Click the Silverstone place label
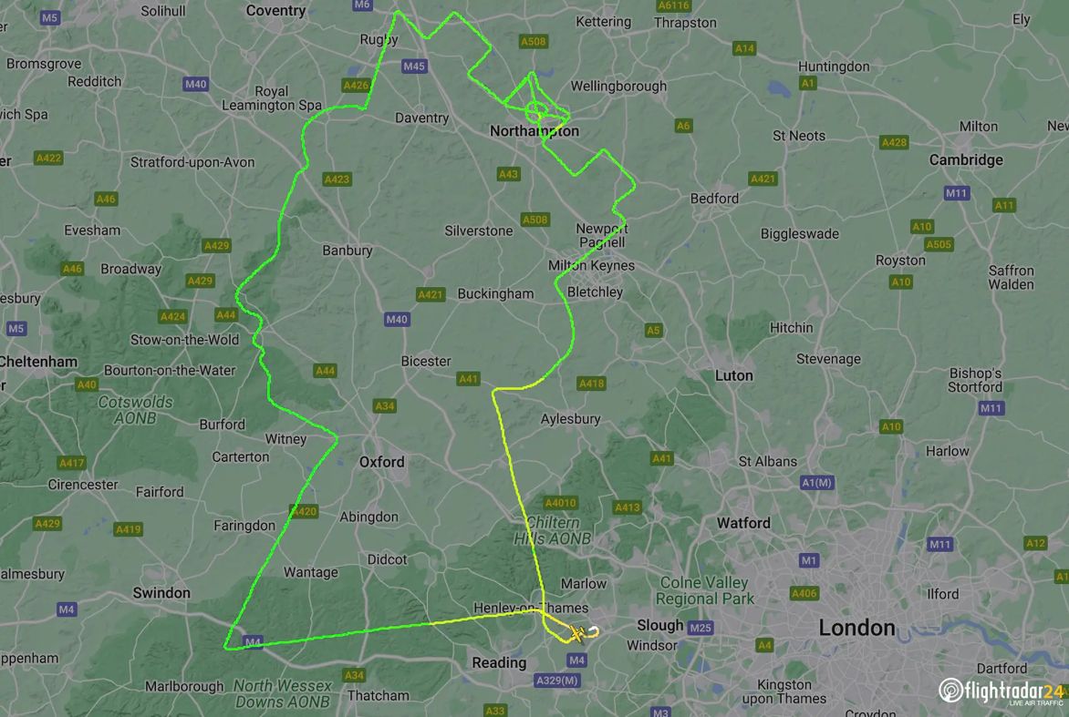Viewport: 1069px width, 717px height. pos(479,230)
